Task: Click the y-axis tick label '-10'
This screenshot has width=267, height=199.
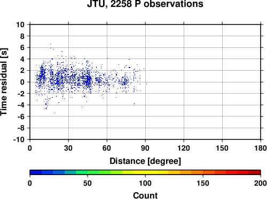Action: click(19, 139)
